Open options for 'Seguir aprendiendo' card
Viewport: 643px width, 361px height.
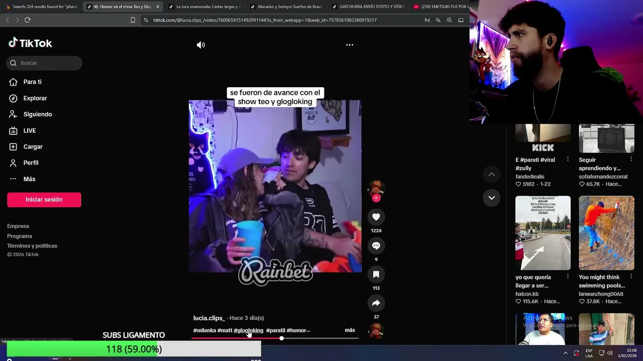[631, 159]
